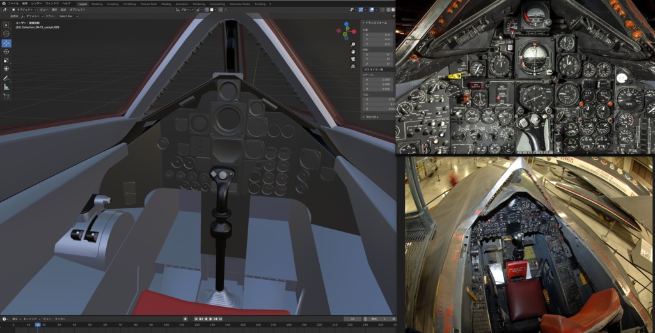The height and width of the screenshot is (333, 655).
Task: Click the current frame number field showing 16
Action: tap(352, 319)
